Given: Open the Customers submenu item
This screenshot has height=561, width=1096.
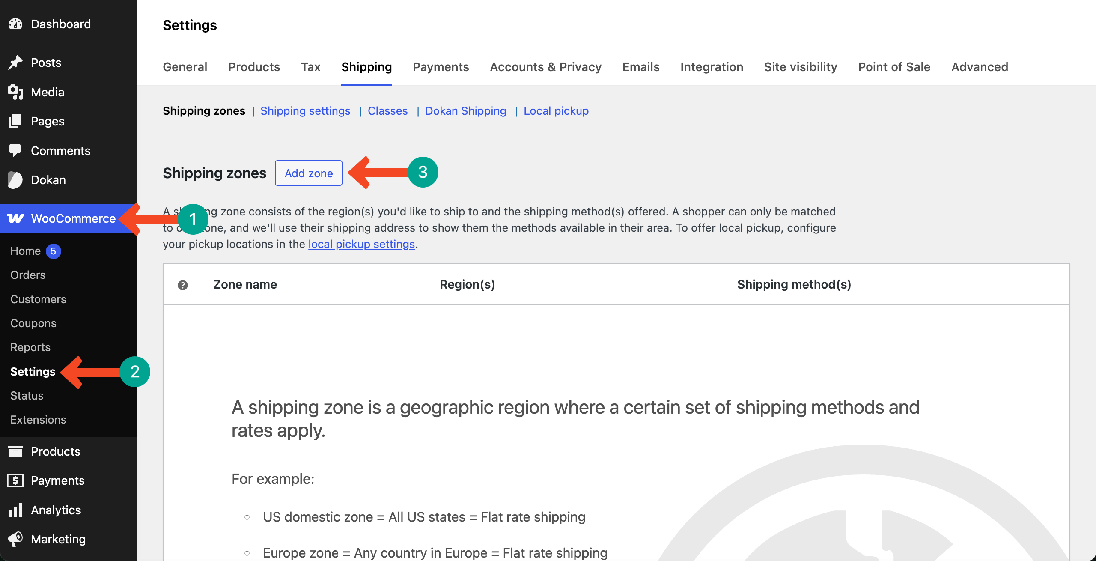Looking at the screenshot, I should click(x=38, y=299).
